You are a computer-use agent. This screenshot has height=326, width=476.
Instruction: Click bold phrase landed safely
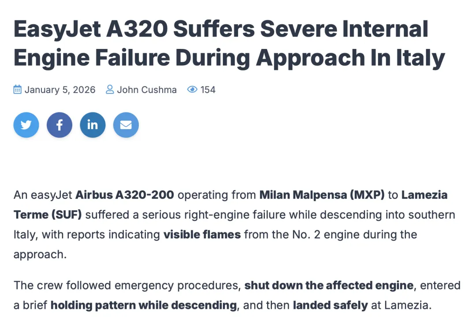[x=330, y=305]
